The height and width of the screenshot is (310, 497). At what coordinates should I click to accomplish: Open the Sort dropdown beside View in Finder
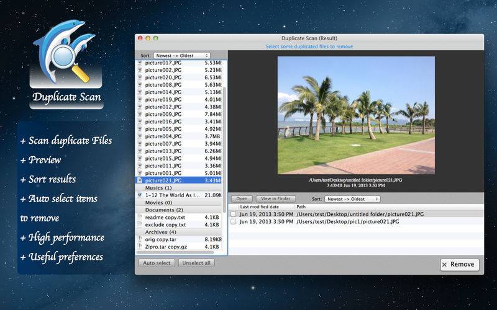point(353,199)
